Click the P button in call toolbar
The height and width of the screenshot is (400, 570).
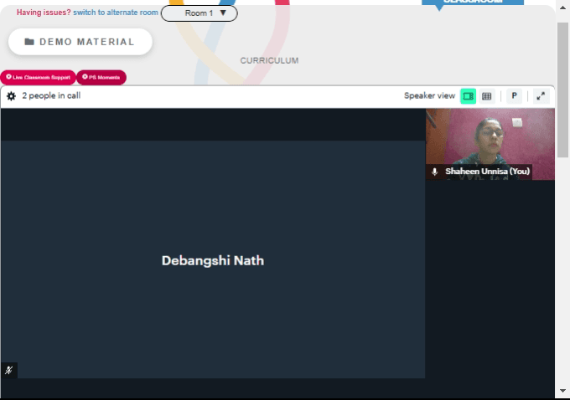(x=514, y=96)
